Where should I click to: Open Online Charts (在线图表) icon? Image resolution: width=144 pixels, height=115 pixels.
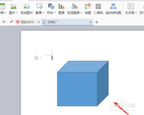pos(74,6)
